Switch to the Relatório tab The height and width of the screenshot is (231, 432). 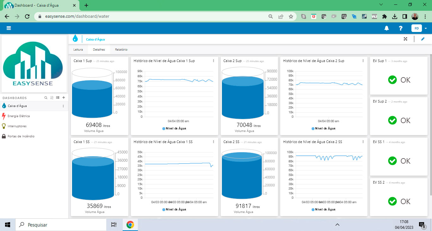pyautogui.click(x=121, y=50)
